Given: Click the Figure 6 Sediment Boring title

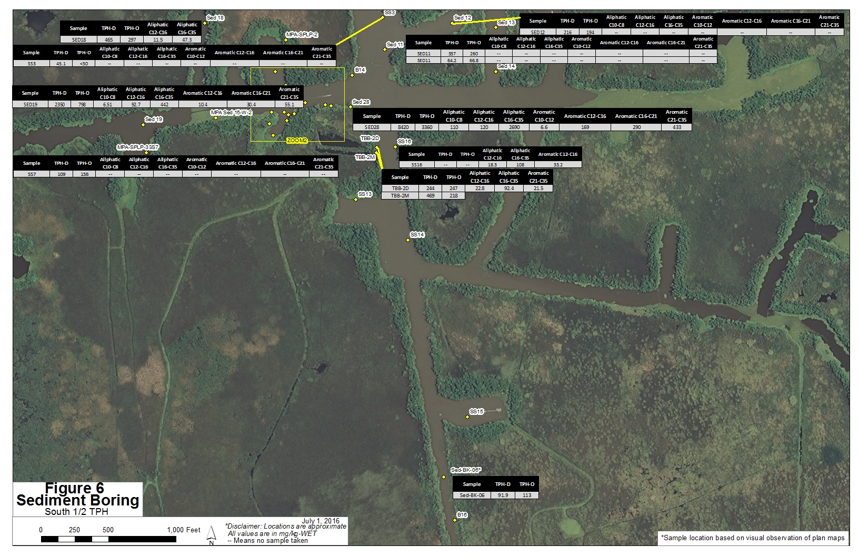Looking at the screenshot, I should (x=77, y=495).
